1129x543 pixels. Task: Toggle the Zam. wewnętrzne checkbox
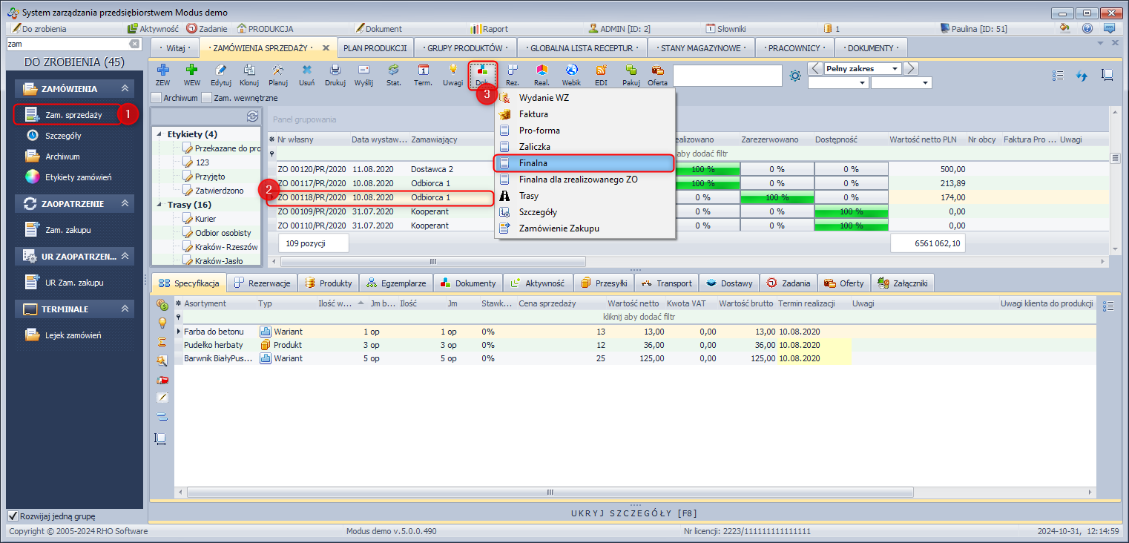pyautogui.click(x=207, y=97)
